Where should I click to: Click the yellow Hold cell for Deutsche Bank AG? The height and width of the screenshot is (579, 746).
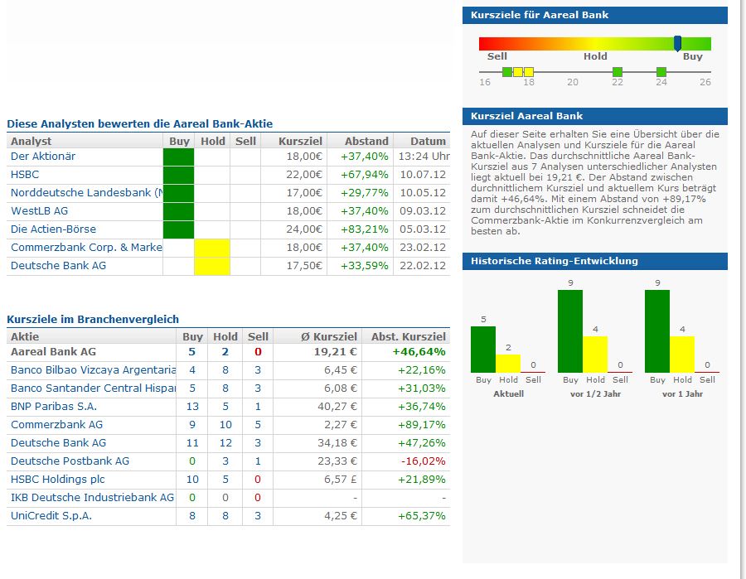(212, 266)
